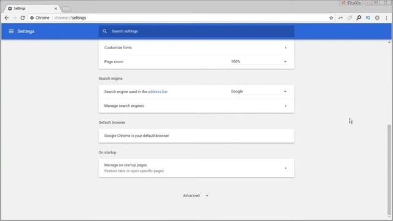Click the vertical scrollbar thumb
393x221 pixels.
[389, 169]
